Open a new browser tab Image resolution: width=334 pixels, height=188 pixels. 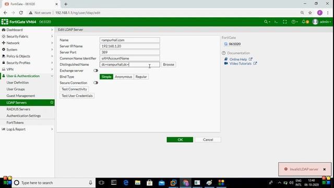[66, 4]
